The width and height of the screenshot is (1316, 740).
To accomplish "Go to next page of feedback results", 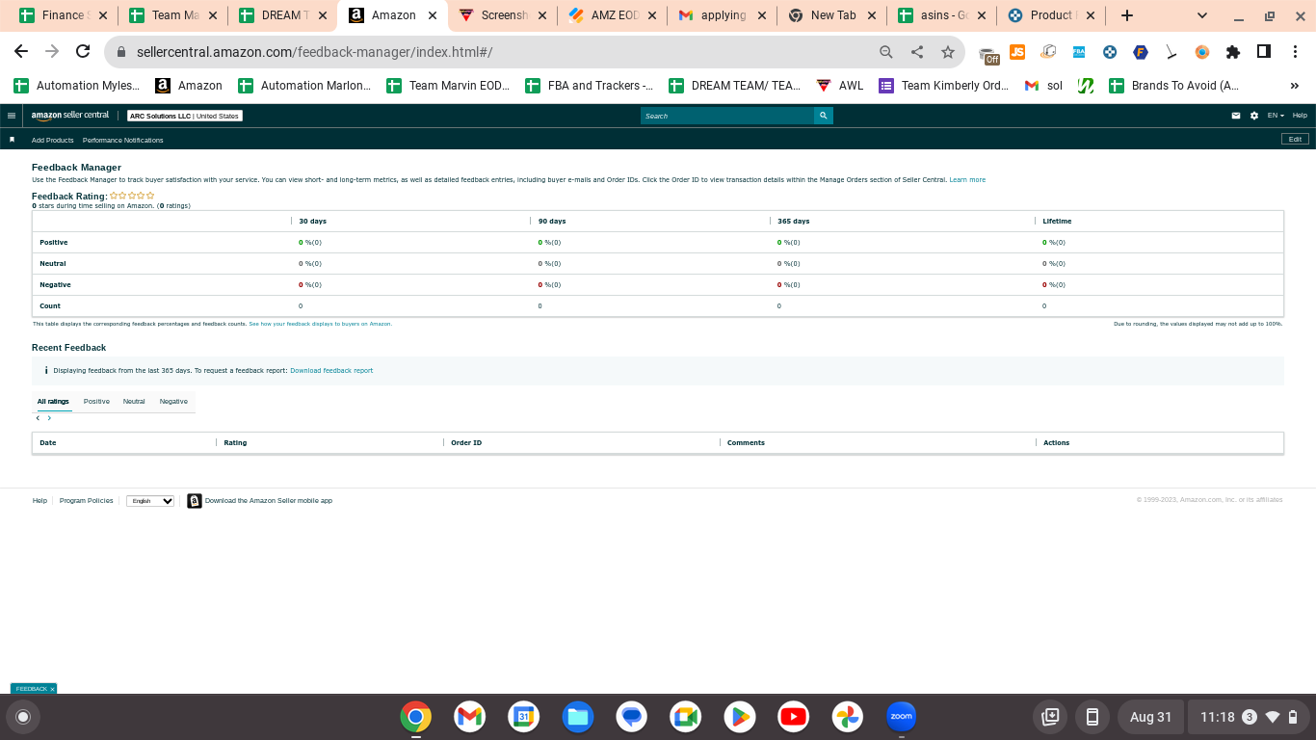I will pos(49,418).
